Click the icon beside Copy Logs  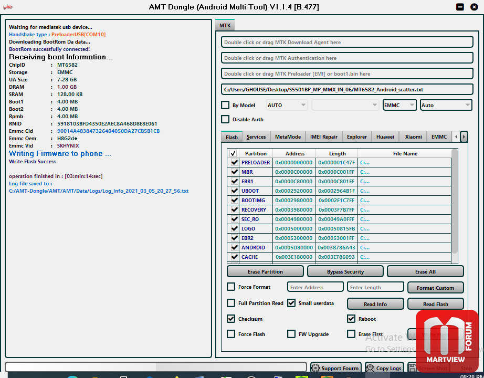click(370, 368)
